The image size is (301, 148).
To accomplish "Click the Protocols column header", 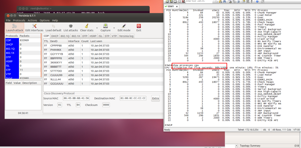I will pos(12,36).
